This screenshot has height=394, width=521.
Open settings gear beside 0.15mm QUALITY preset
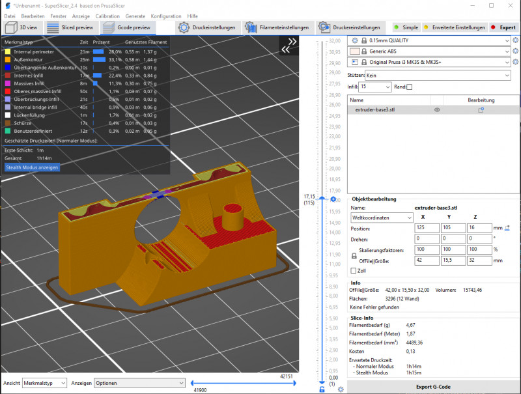coord(515,40)
